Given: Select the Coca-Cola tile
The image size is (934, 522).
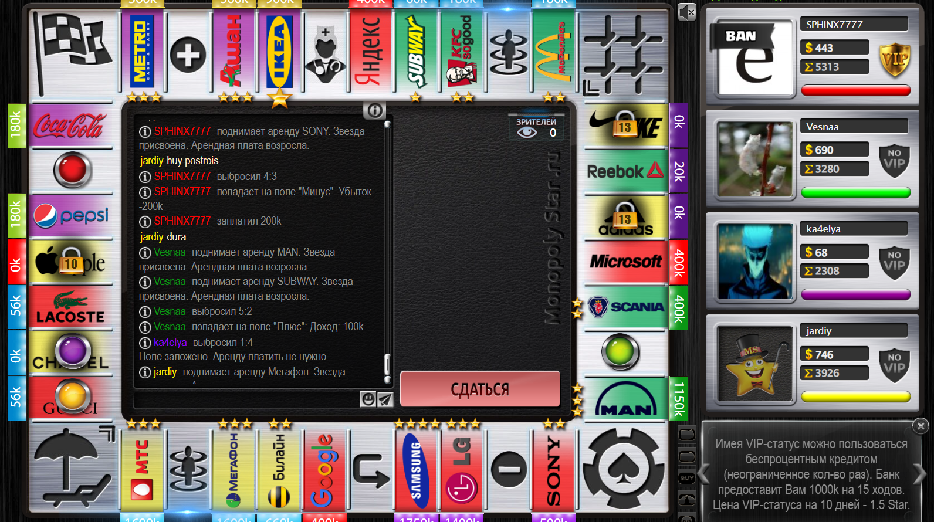Looking at the screenshot, I should [x=71, y=126].
